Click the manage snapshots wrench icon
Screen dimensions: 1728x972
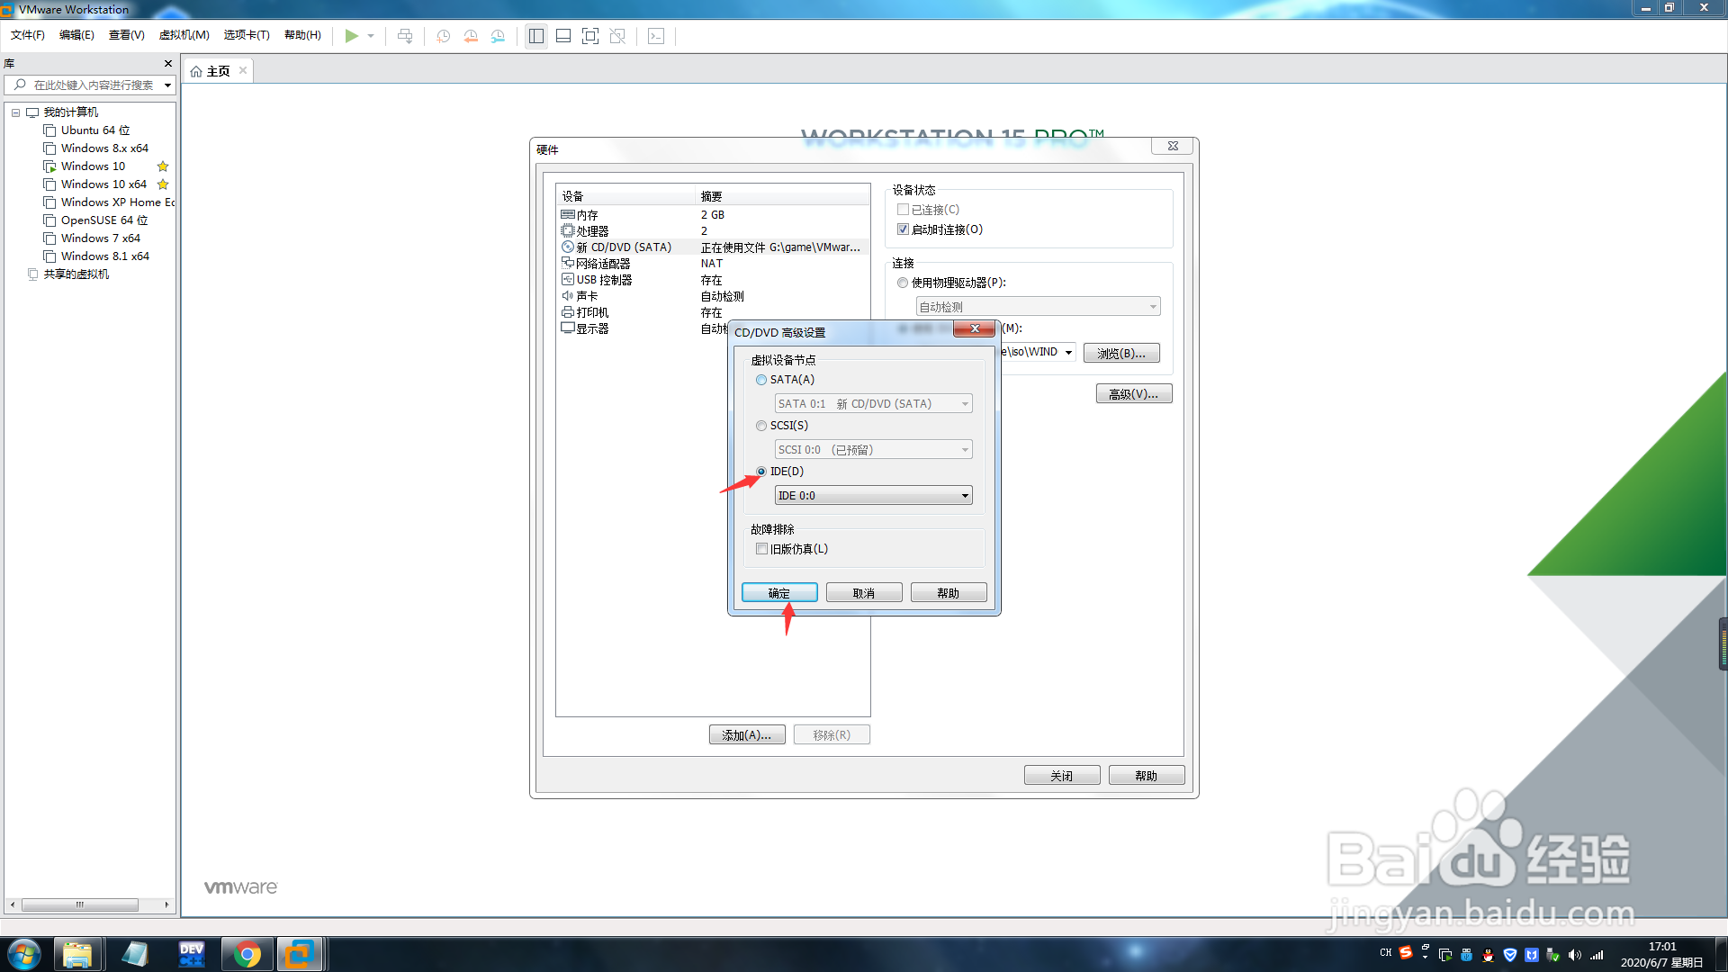coord(498,36)
